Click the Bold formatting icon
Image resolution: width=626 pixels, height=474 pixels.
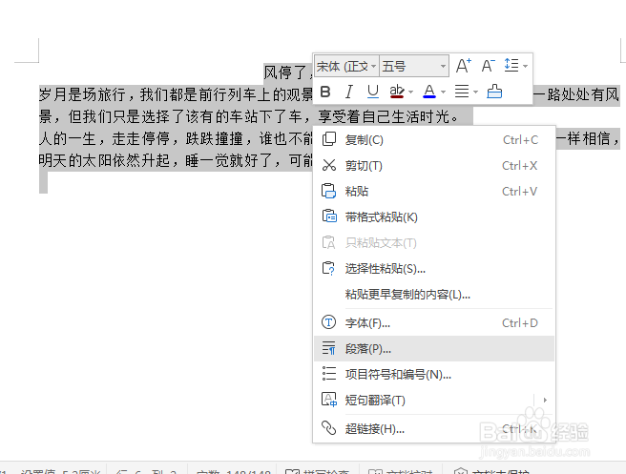[x=325, y=92]
